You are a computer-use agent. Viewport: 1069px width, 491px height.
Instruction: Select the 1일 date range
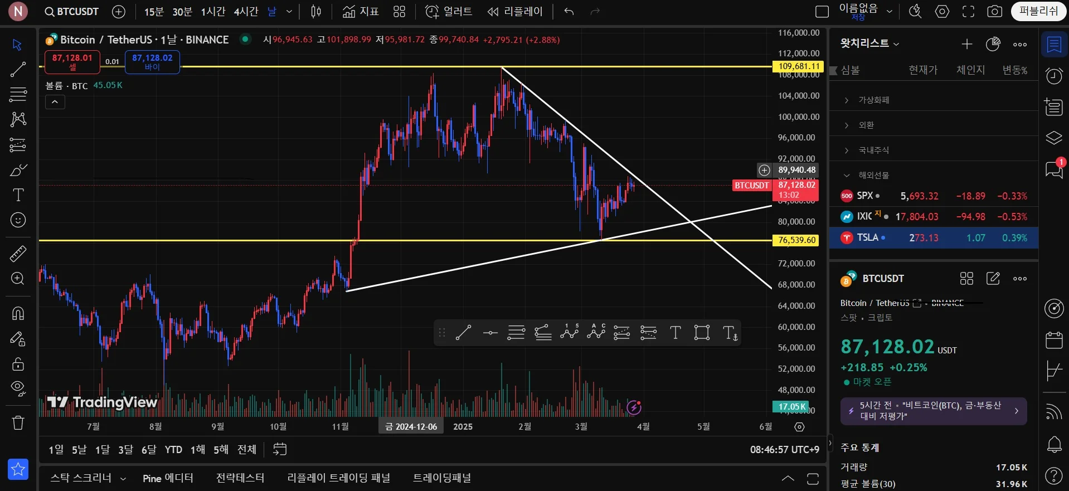[56, 450]
